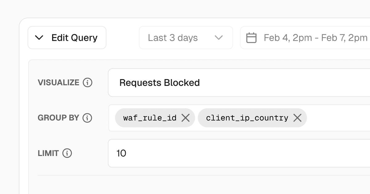Image resolution: width=370 pixels, height=194 pixels.
Task: Click the LIMIT label
Action: [48, 153]
